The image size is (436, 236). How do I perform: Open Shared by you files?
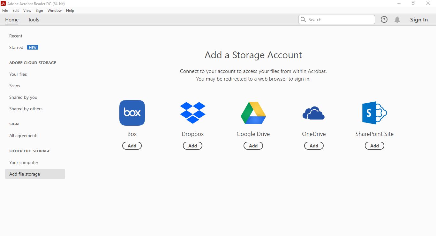[x=23, y=97]
